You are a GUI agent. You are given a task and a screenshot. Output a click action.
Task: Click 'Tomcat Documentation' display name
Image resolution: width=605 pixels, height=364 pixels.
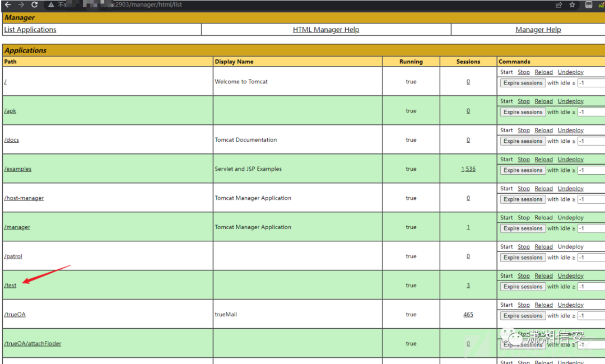[246, 140]
